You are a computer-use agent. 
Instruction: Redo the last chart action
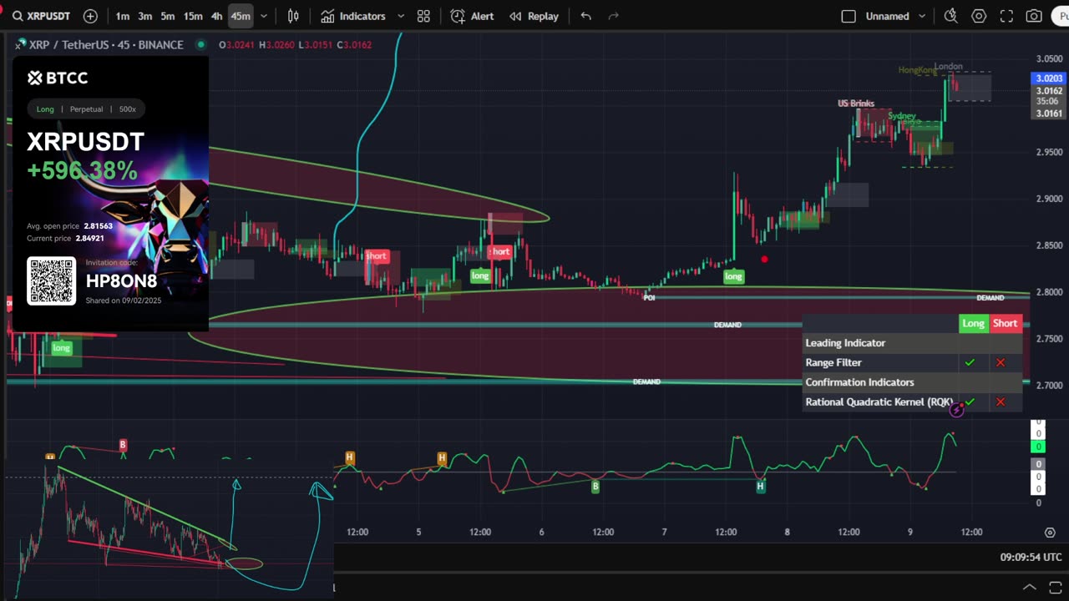point(614,16)
